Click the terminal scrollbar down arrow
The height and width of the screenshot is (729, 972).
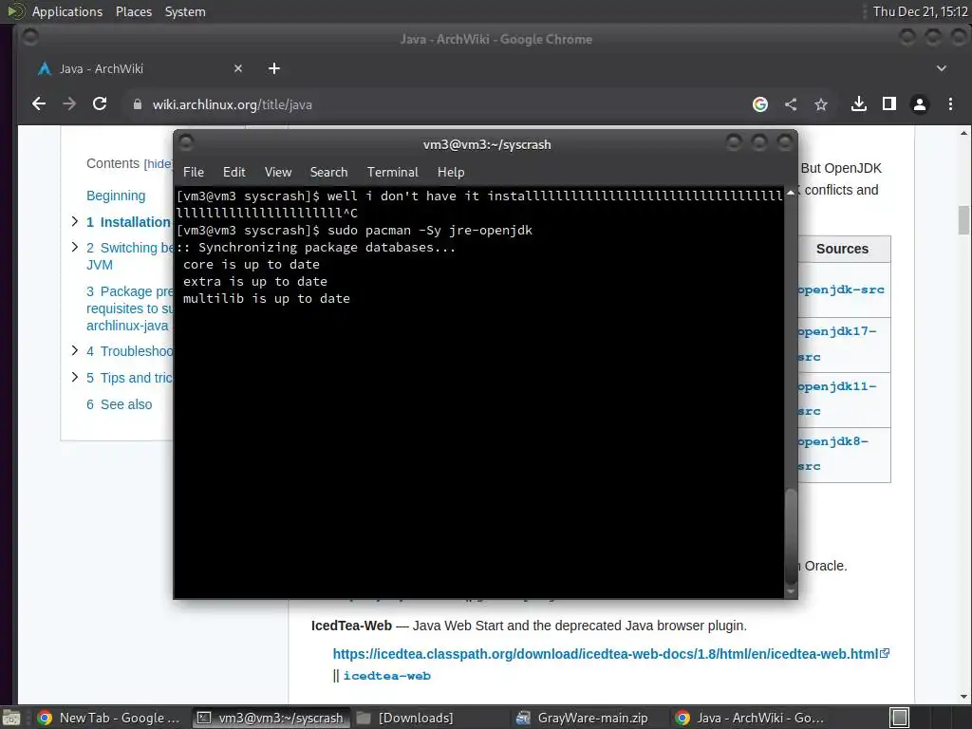point(791,591)
